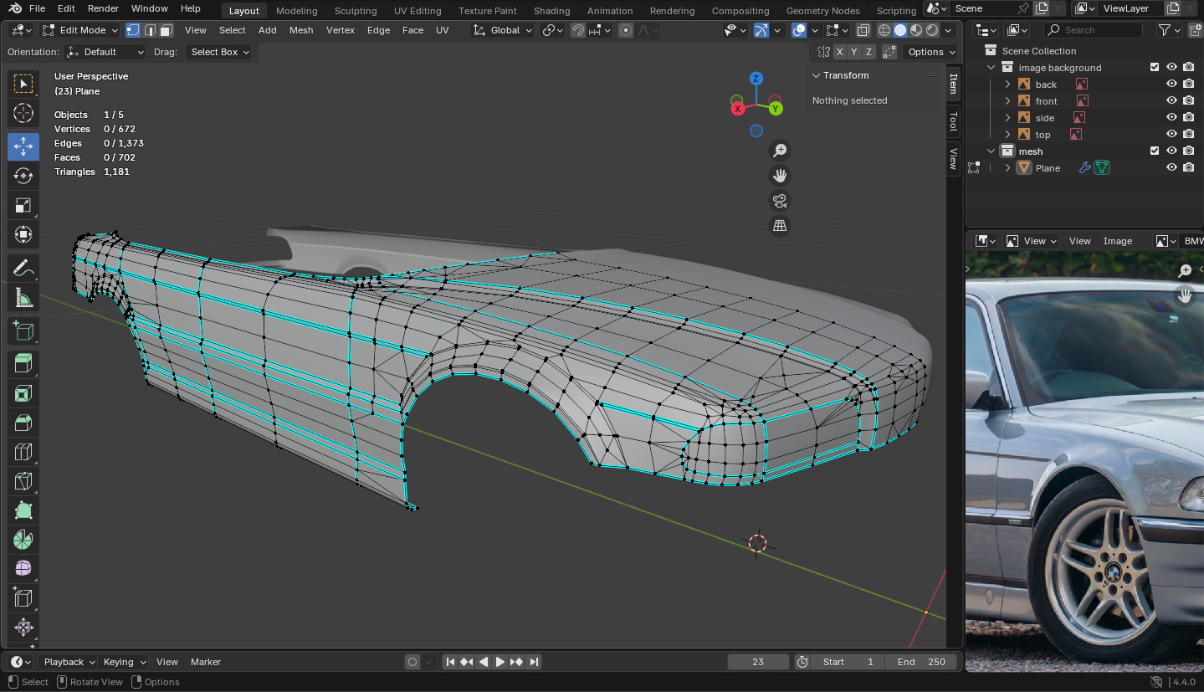Activate the Move tool
Image resolution: width=1204 pixels, height=692 pixels.
click(23, 146)
